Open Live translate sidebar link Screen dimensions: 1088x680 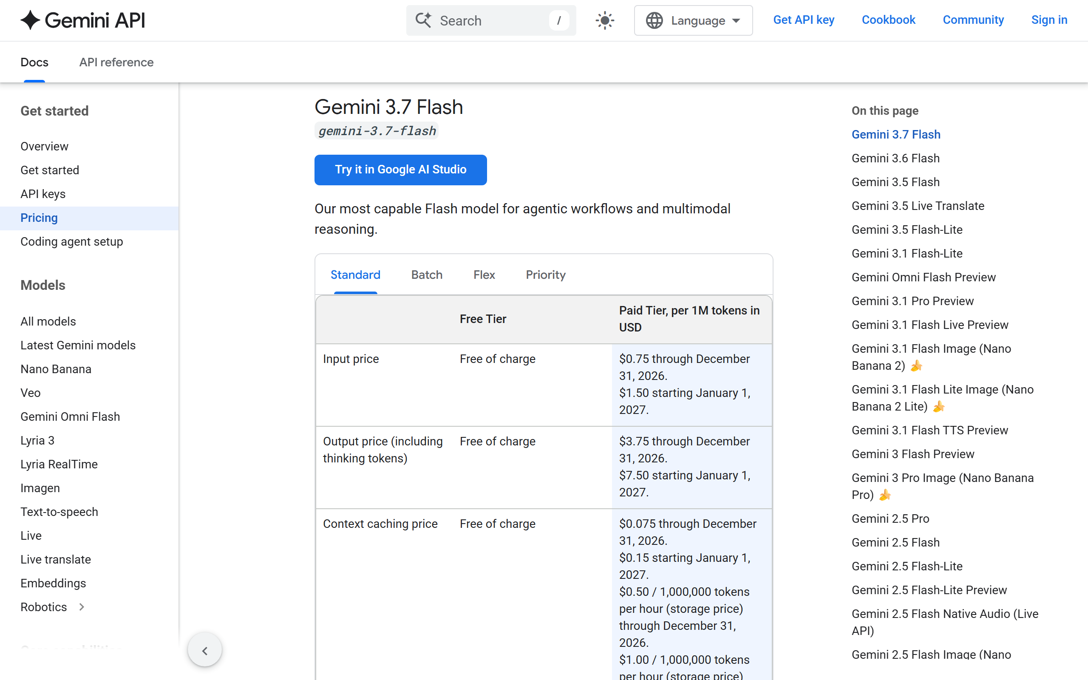click(56, 559)
